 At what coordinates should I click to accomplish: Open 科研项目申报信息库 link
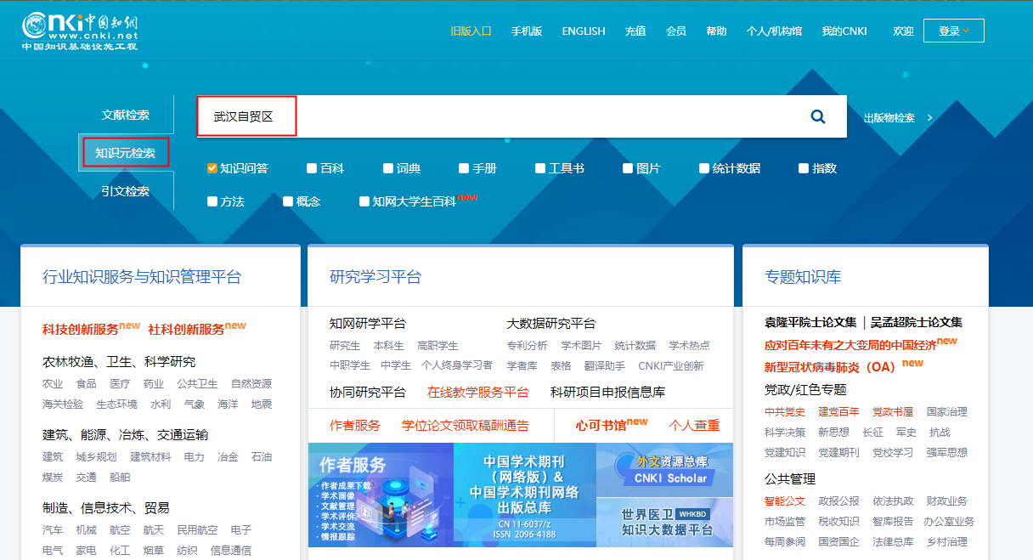tap(607, 392)
